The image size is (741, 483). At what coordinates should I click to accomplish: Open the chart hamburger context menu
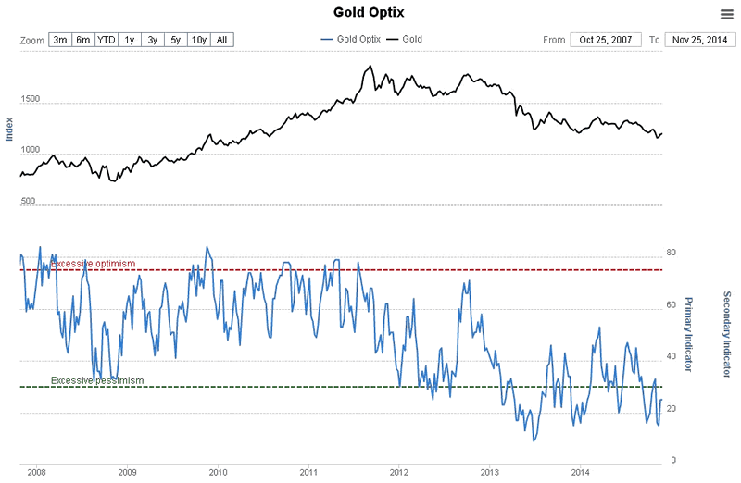coord(727,13)
